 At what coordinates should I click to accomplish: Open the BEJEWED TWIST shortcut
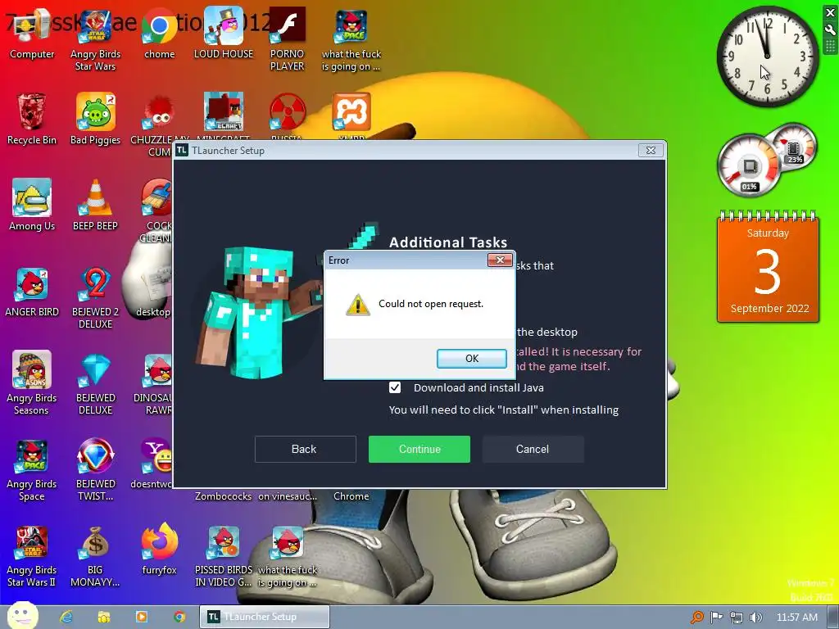[x=95, y=469]
